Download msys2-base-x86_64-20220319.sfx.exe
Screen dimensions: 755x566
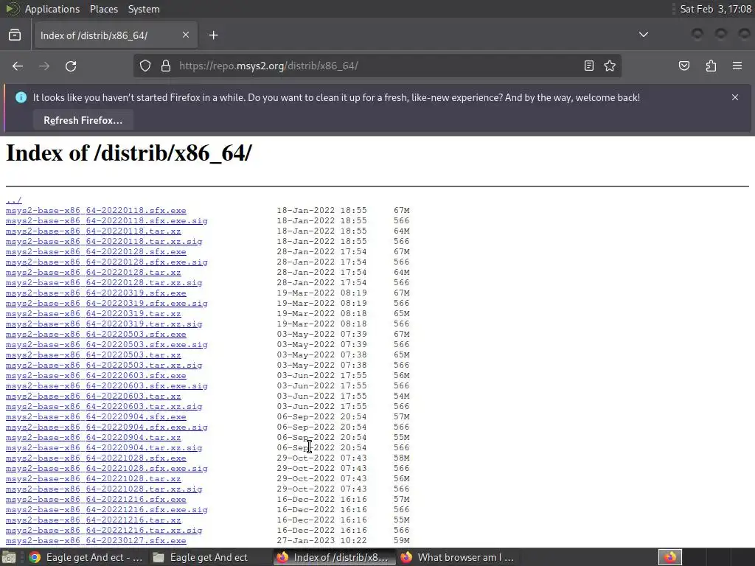(96, 293)
